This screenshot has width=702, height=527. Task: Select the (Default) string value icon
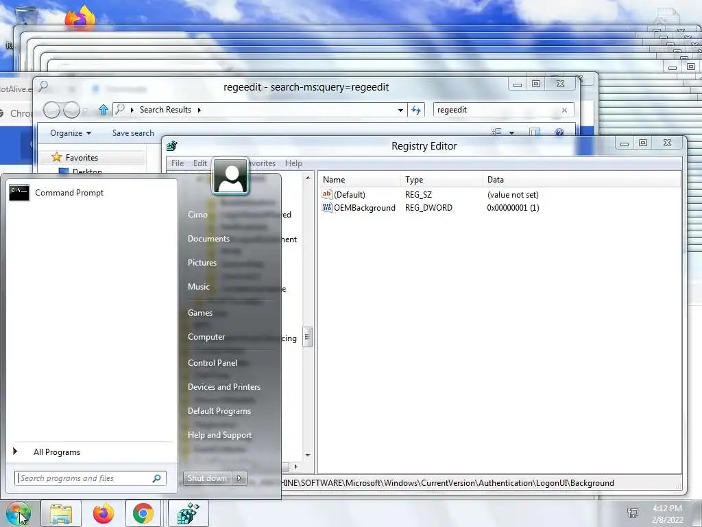[x=327, y=194]
